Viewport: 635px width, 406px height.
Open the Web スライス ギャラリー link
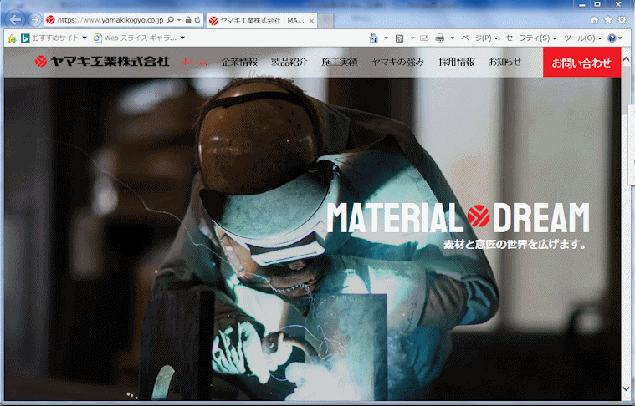(x=136, y=38)
